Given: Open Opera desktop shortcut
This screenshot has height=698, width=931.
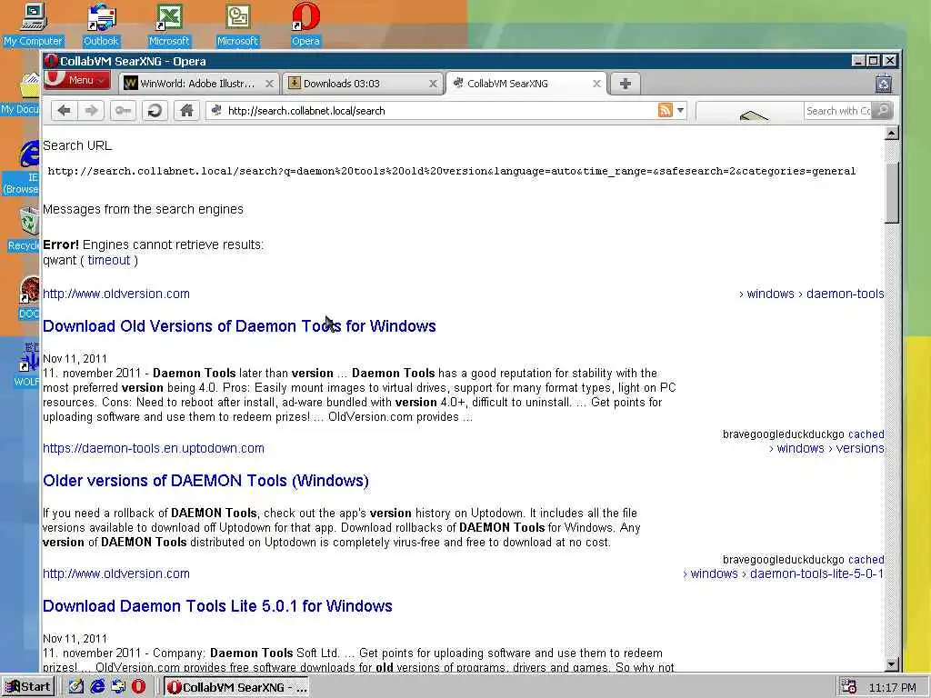Looking at the screenshot, I should 305,25.
